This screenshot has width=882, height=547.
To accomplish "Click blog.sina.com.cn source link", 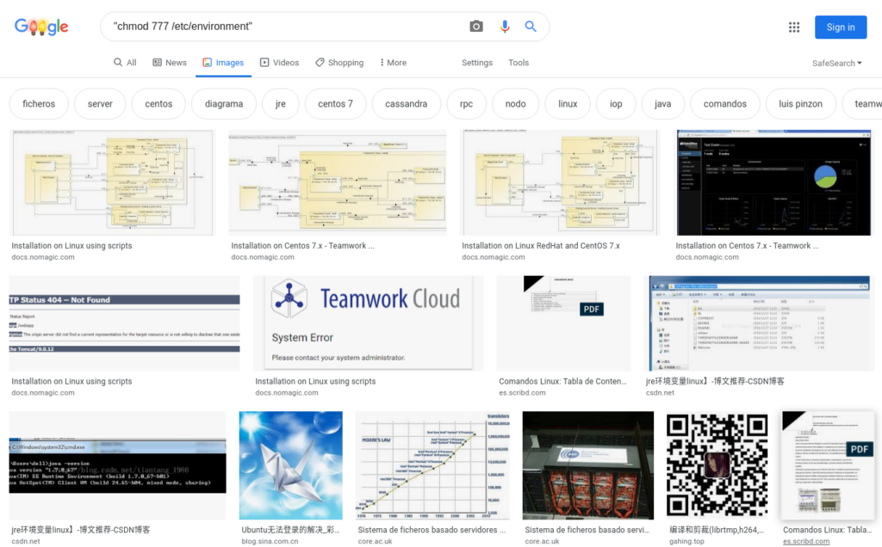I will click(x=270, y=541).
